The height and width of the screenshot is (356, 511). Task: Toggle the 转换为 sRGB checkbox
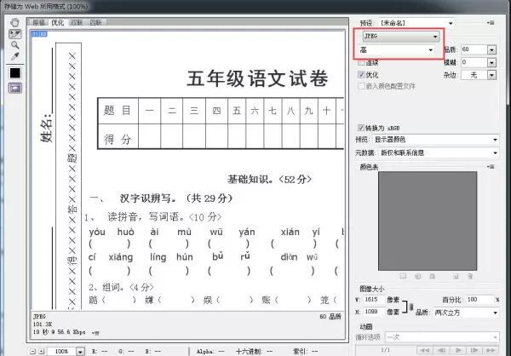tap(361, 128)
